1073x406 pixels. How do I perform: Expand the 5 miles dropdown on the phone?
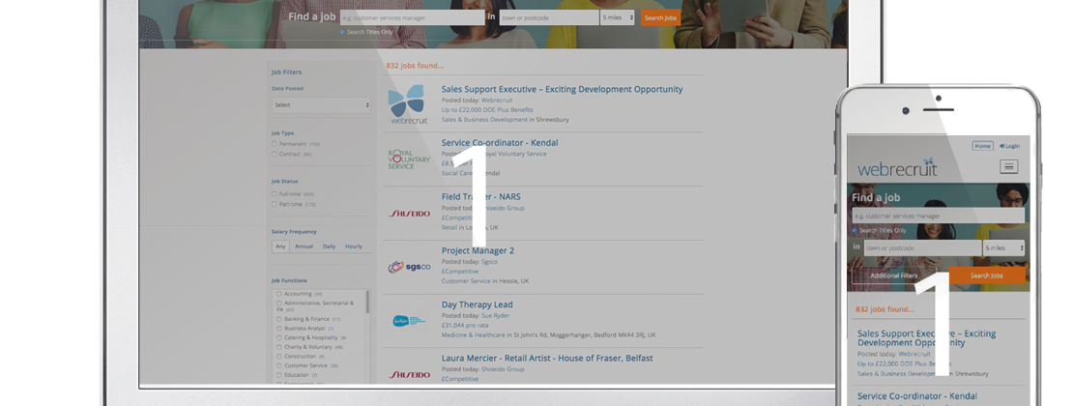pyautogui.click(x=1003, y=248)
